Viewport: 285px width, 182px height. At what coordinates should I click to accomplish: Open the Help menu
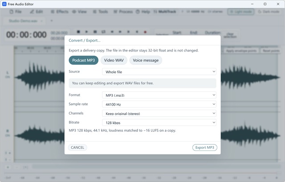click(x=143, y=12)
